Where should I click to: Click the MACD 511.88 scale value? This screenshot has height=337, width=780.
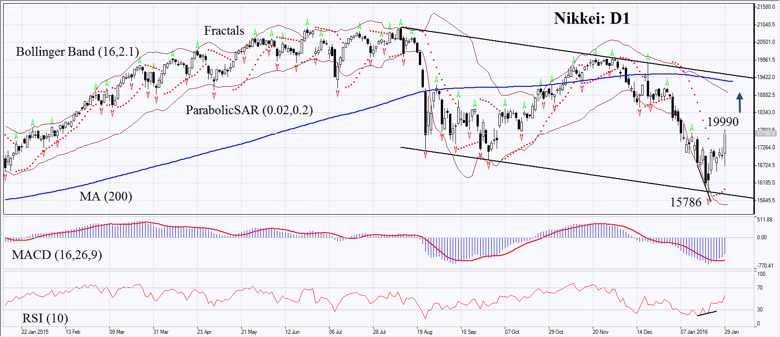(764, 220)
